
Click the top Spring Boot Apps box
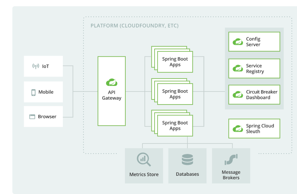coord(175,62)
